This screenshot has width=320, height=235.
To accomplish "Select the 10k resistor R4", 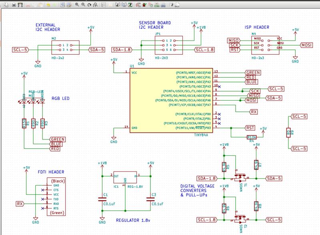I will 252,137.
